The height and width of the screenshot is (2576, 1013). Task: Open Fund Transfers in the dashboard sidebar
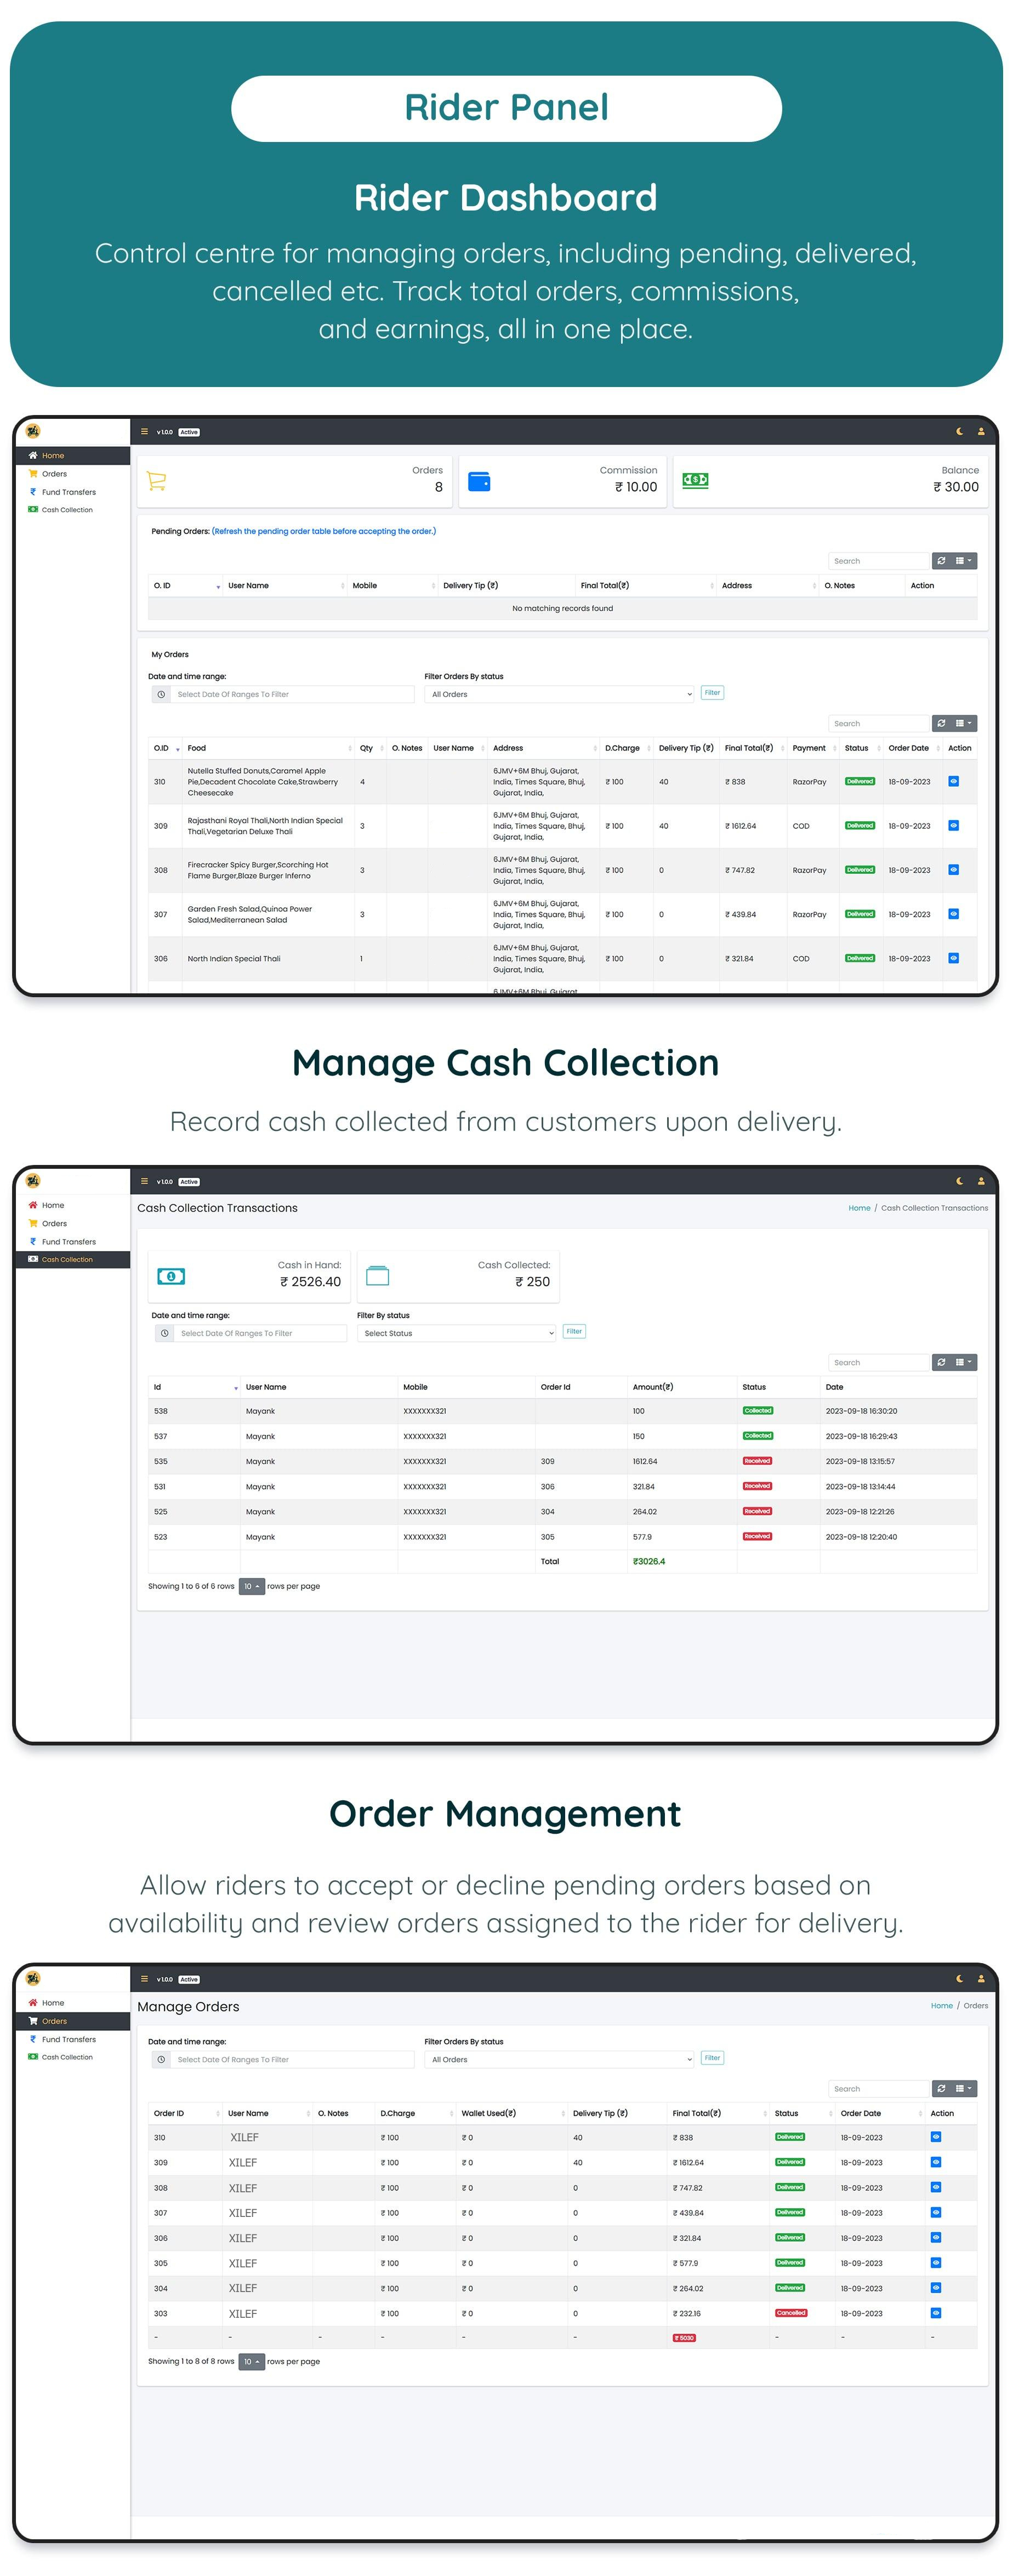(68, 492)
